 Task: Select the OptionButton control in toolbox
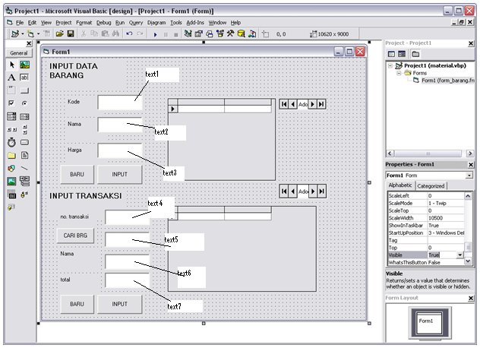24,103
